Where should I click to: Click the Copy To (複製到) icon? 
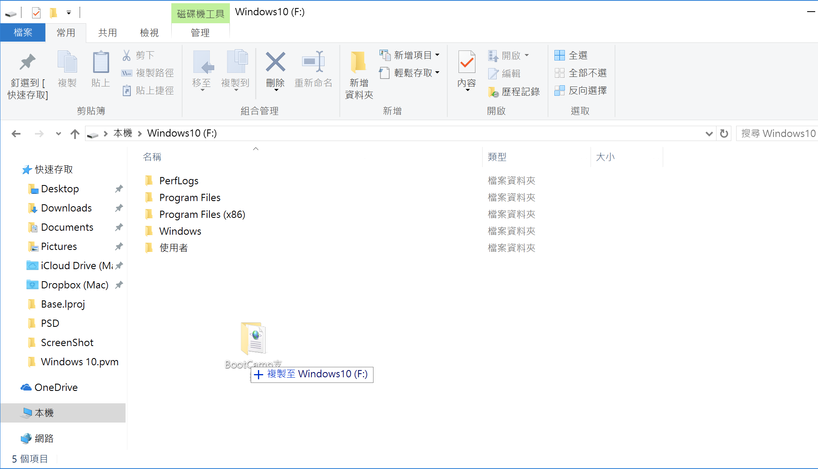point(237,62)
